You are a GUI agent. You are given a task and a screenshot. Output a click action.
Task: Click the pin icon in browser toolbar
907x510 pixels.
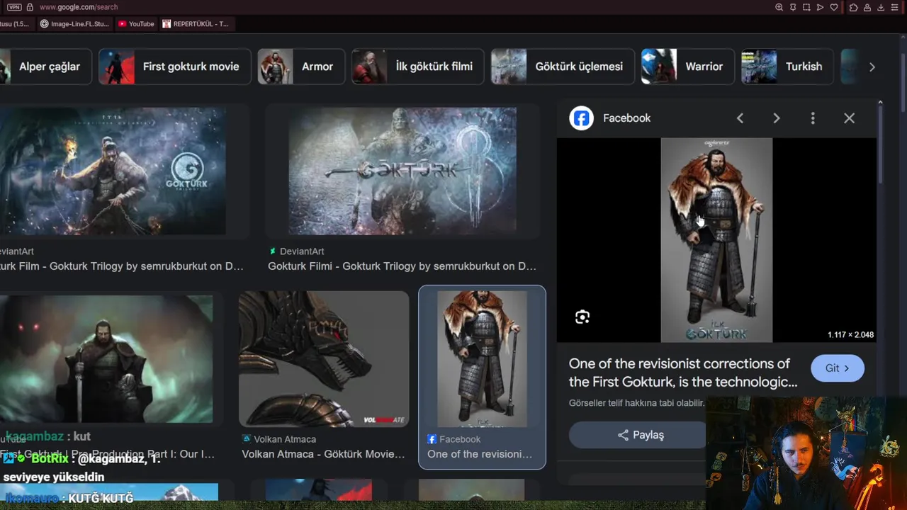[x=793, y=7]
